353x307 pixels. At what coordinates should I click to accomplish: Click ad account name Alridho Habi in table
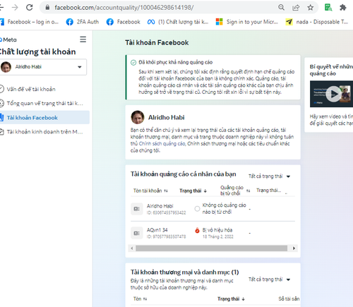click(160, 206)
